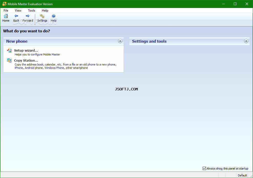Click the Setup wizard wand icon
The height and width of the screenshot is (178, 253).
[9, 50]
